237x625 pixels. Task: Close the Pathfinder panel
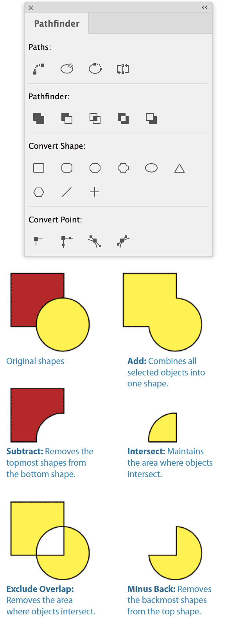coord(31,8)
